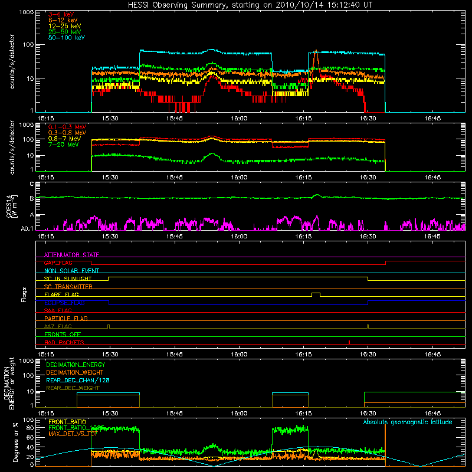Pick the BAD_PACKETS flag label
This screenshot has width=472, height=472.
(x=64, y=342)
